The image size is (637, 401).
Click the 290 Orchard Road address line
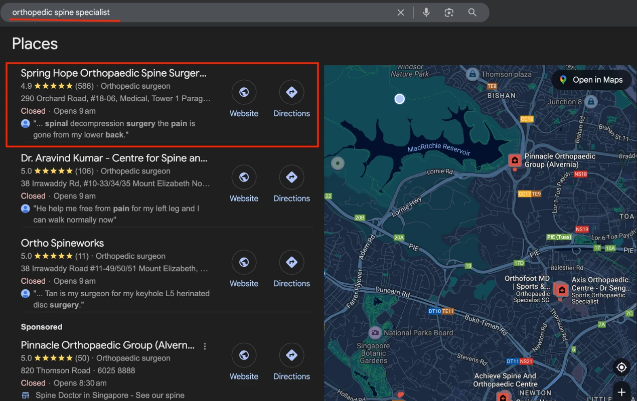click(x=116, y=98)
